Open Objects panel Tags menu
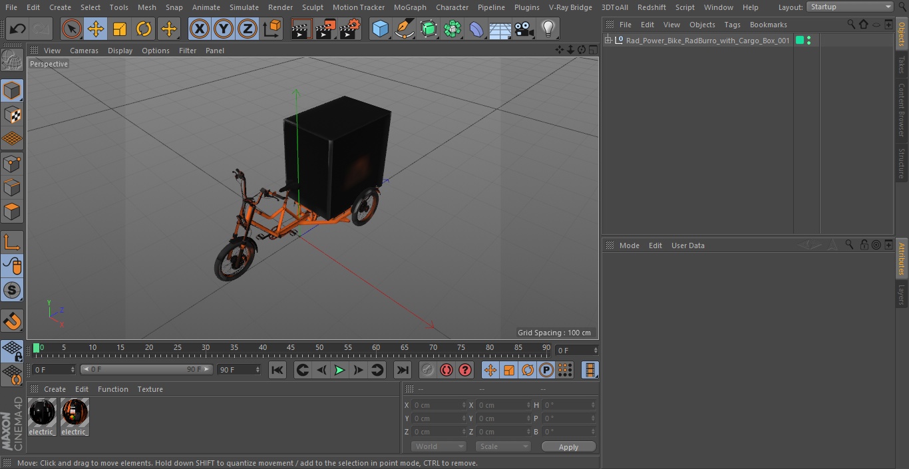Viewport: 909px width, 469px height. pyautogui.click(x=732, y=25)
